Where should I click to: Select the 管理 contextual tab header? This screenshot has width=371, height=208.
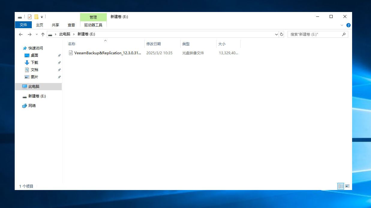coord(93,17)
